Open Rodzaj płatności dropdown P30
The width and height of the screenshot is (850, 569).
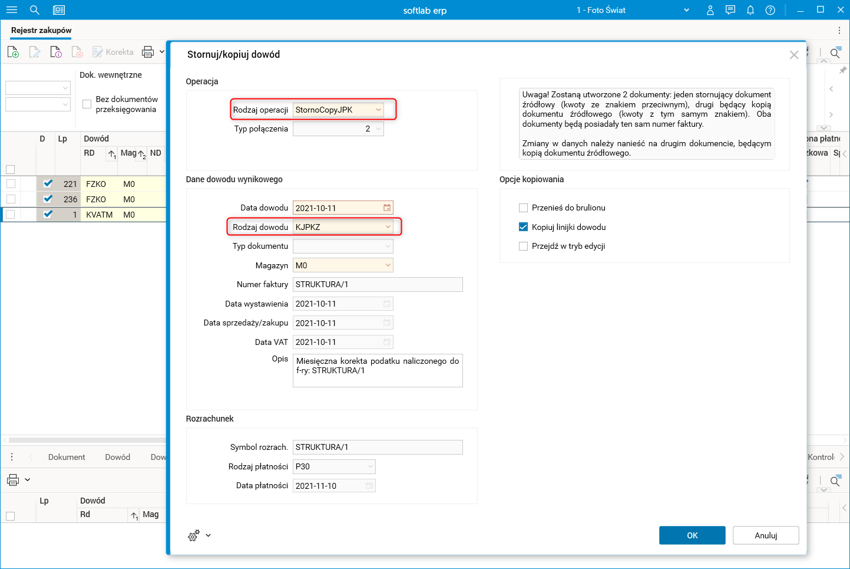tap(370, 466)
